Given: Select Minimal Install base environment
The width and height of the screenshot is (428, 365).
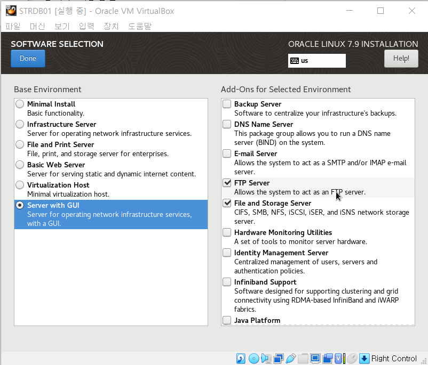Looking at the screenshot, I should pos(20,104).
